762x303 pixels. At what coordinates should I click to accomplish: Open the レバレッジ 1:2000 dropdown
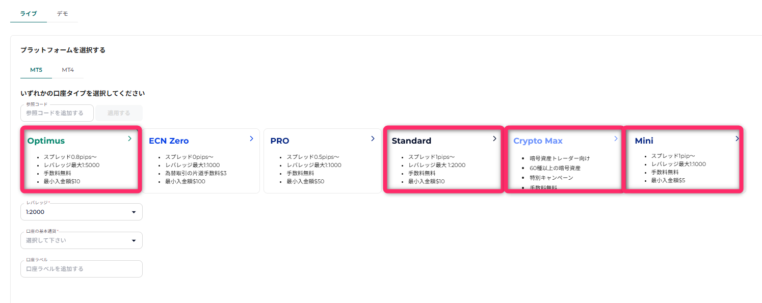tap(82, 212)
